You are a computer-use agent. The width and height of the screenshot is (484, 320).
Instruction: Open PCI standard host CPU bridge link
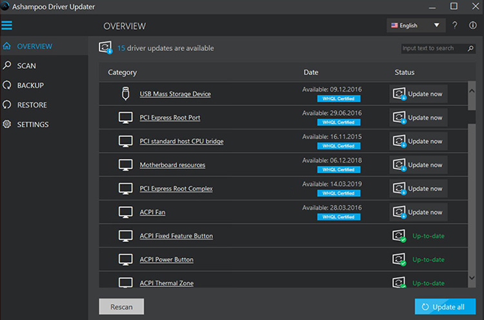click(x=181, y=142)
